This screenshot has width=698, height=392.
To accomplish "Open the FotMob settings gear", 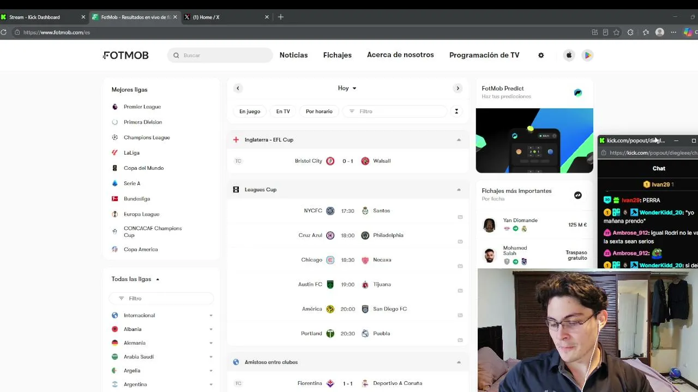I will pos(541,55).
